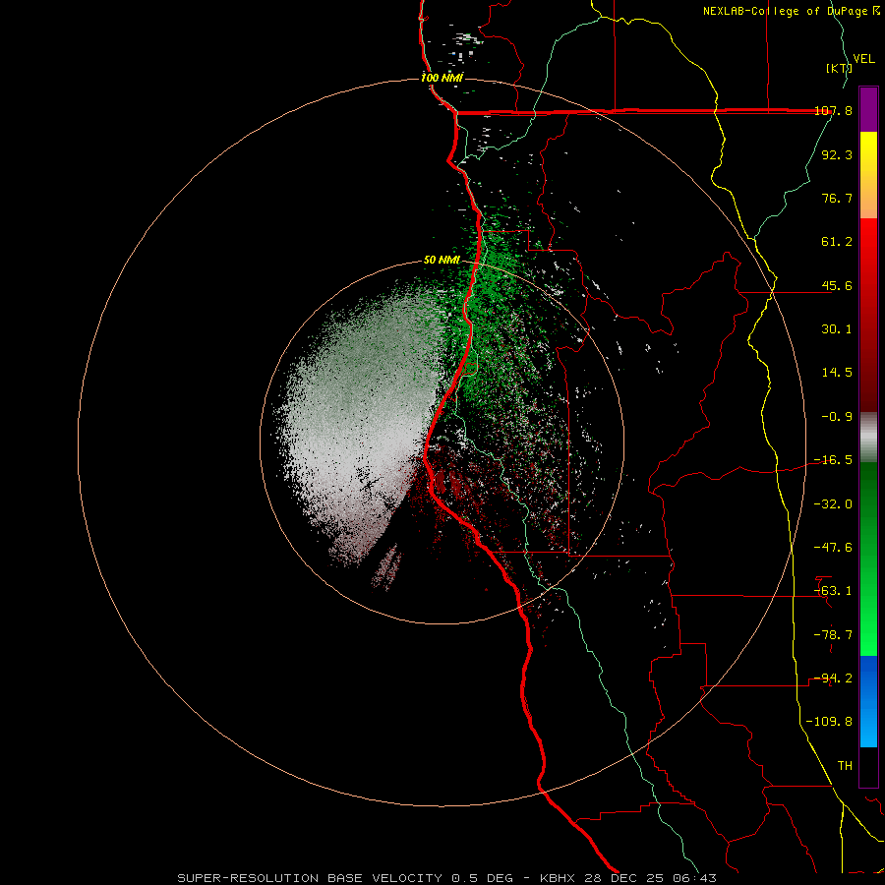Click the 30.1 legend value

click(x=837, y=329)
